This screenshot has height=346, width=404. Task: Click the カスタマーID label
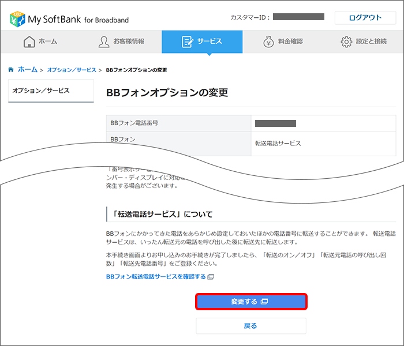pyautogui.click(x=250, y=17)
